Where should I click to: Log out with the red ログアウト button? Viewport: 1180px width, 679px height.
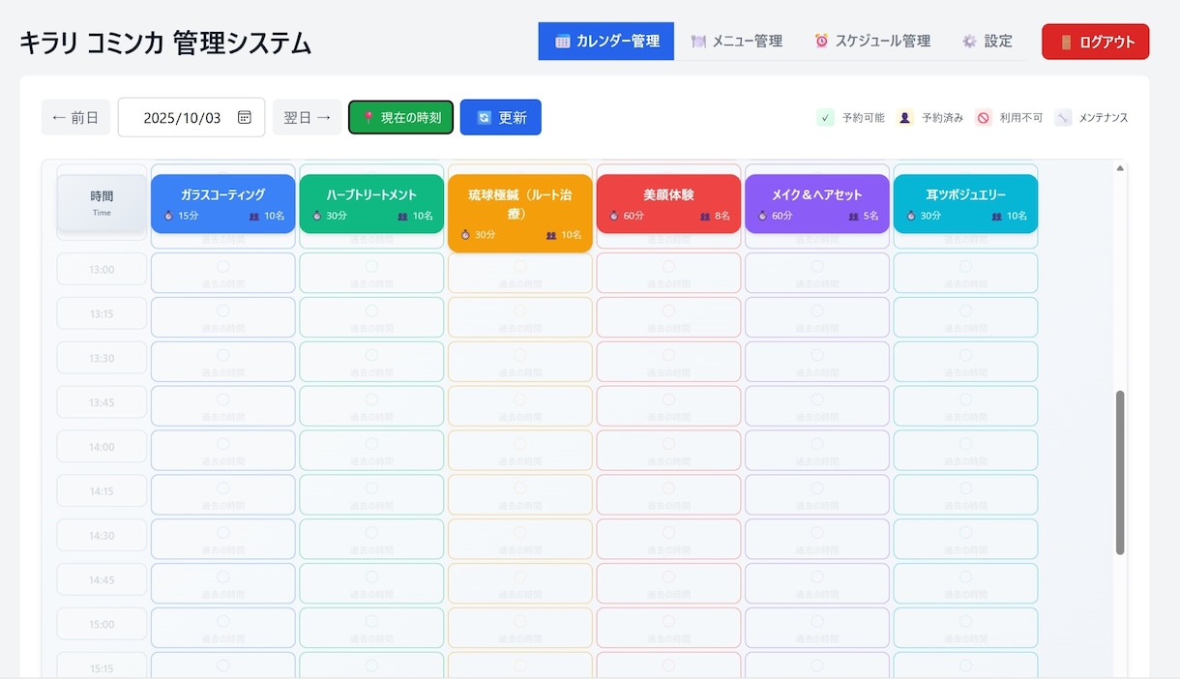[x=1096, y=42]
